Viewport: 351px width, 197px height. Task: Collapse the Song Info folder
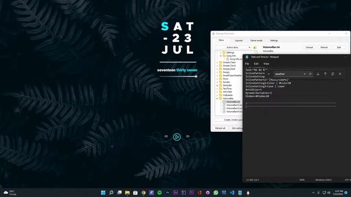(220, 56)
